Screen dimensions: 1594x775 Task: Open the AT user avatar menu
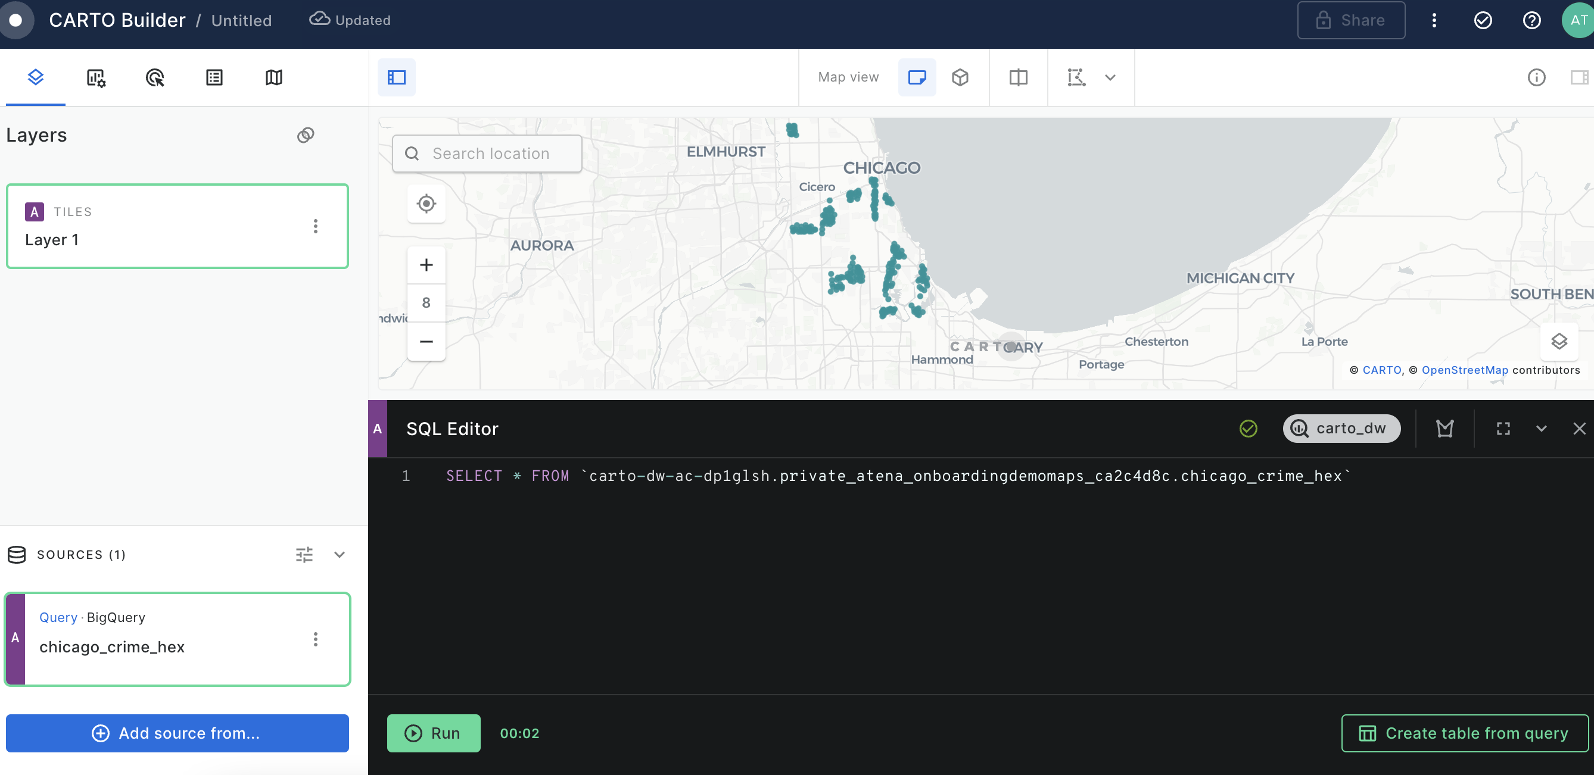[x=1577, y=20]
